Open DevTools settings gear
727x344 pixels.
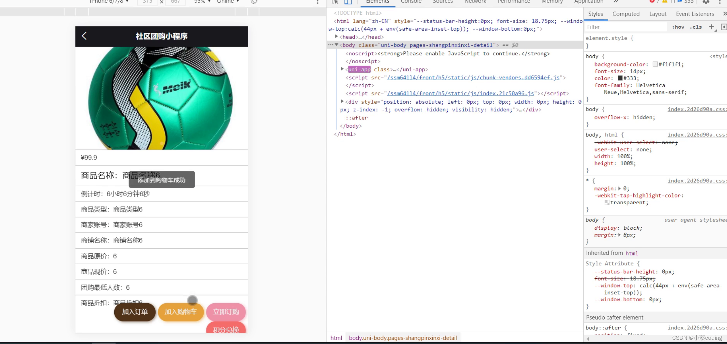pyautogui.click(x=706, y=2)
